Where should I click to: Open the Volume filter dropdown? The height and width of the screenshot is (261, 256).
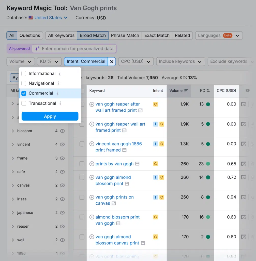pyautogui.click(x=20, y=61)
